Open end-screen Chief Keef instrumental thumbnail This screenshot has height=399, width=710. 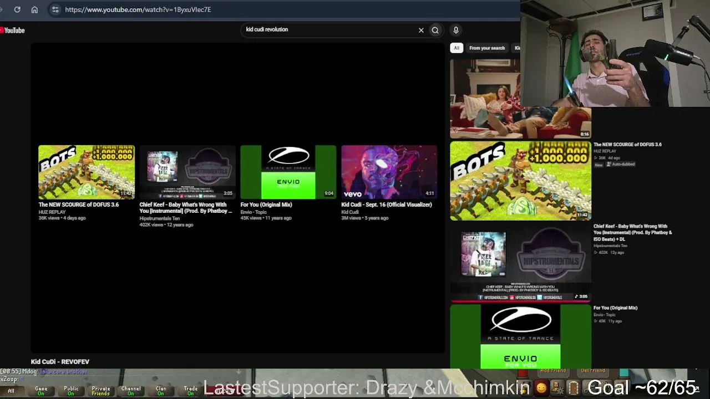[187, 172]
